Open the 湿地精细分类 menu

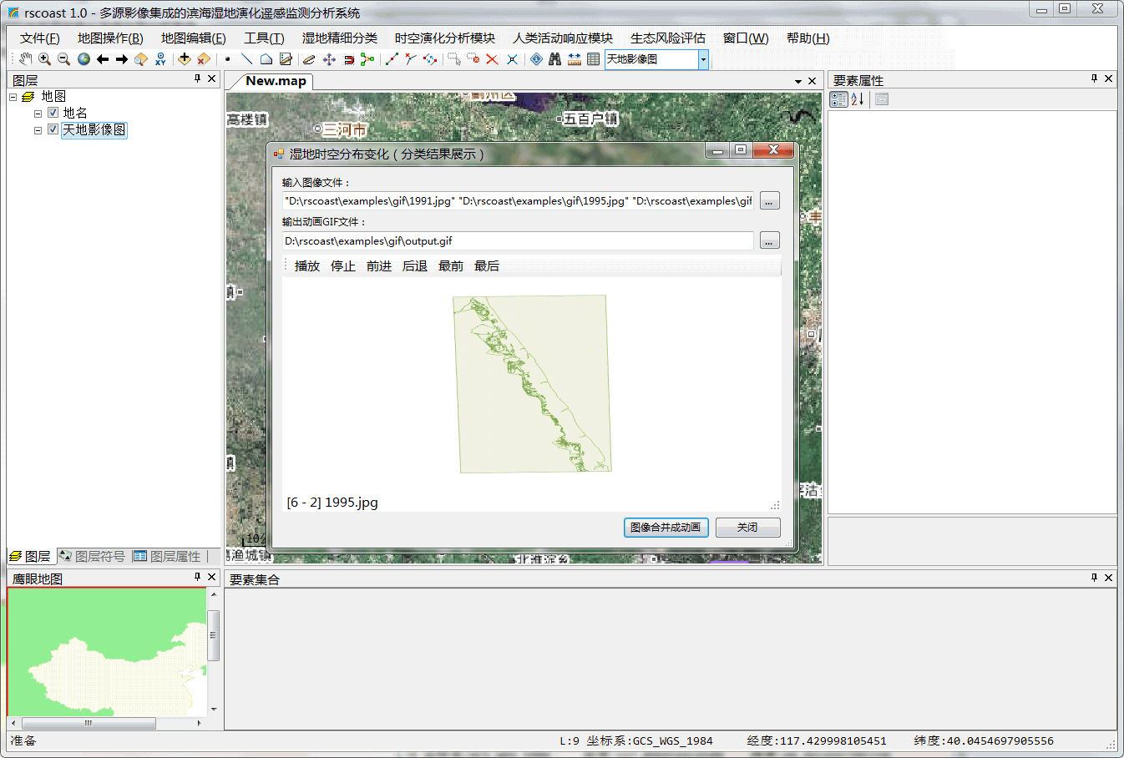339,38
